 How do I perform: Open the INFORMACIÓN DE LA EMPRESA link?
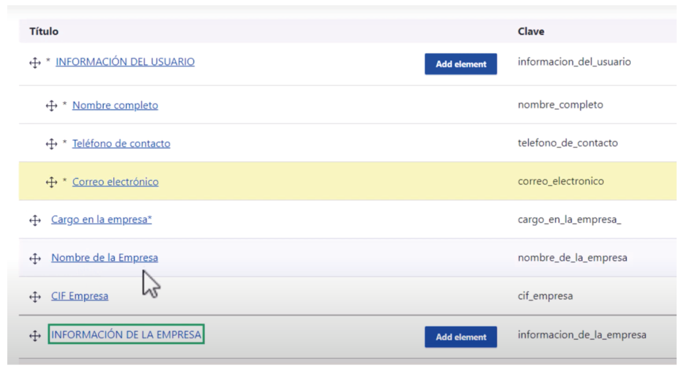126,335
